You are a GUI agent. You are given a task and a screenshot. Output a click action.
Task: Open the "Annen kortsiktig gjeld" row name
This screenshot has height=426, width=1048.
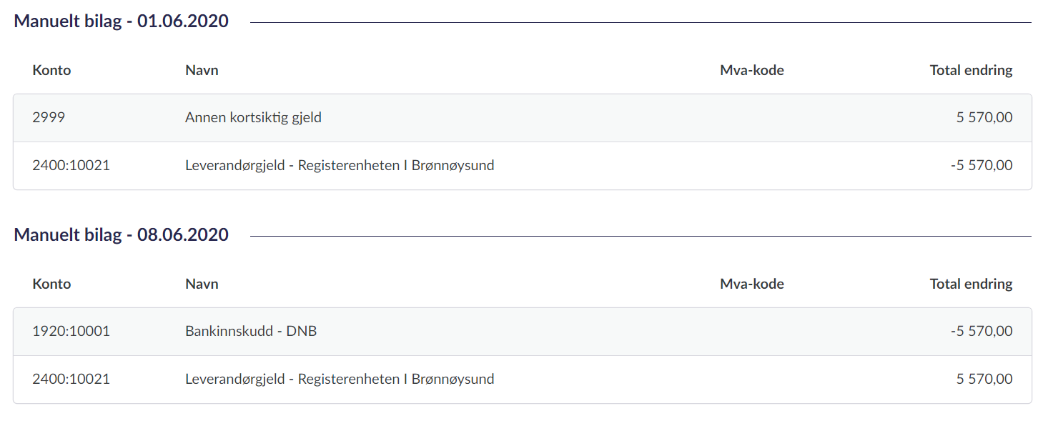pyautogui.click(x=253, y=118)
